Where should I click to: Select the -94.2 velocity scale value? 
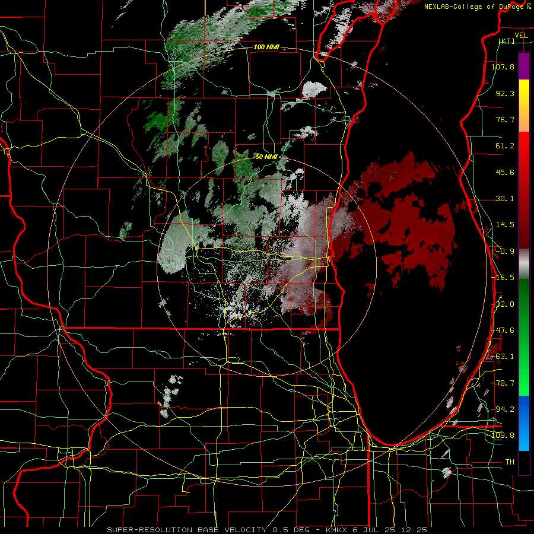tap(503, 409)
